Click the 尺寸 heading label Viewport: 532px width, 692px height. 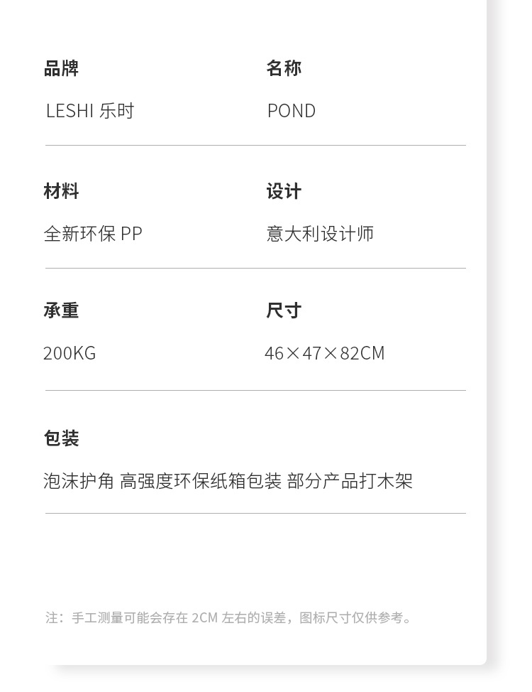tap(284, 310)
